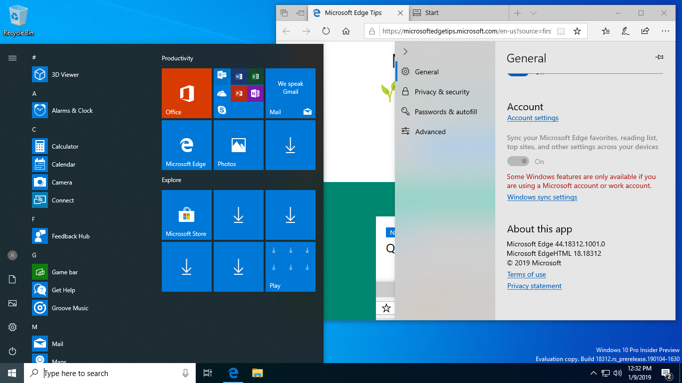Screen dimensions: 682x383
Task: Click the Windows Start button
Action: point(12,373)
